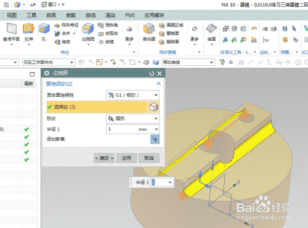Click the 选择边 (2) selection row
The height and width of the screenshot is (228, 308).
[x=97, y=107]
